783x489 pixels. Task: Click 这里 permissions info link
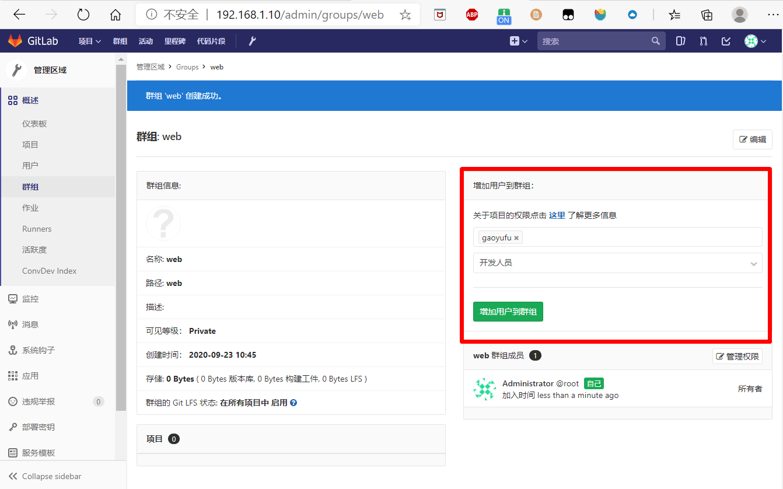tap(557, 215)
